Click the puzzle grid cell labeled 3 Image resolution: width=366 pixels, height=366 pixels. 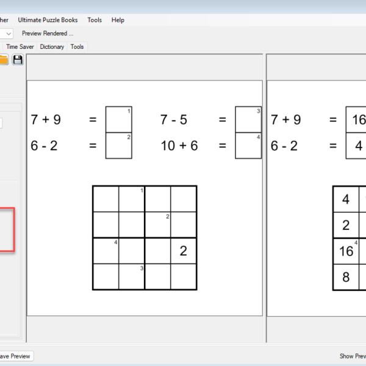click(x=132, y=277)
